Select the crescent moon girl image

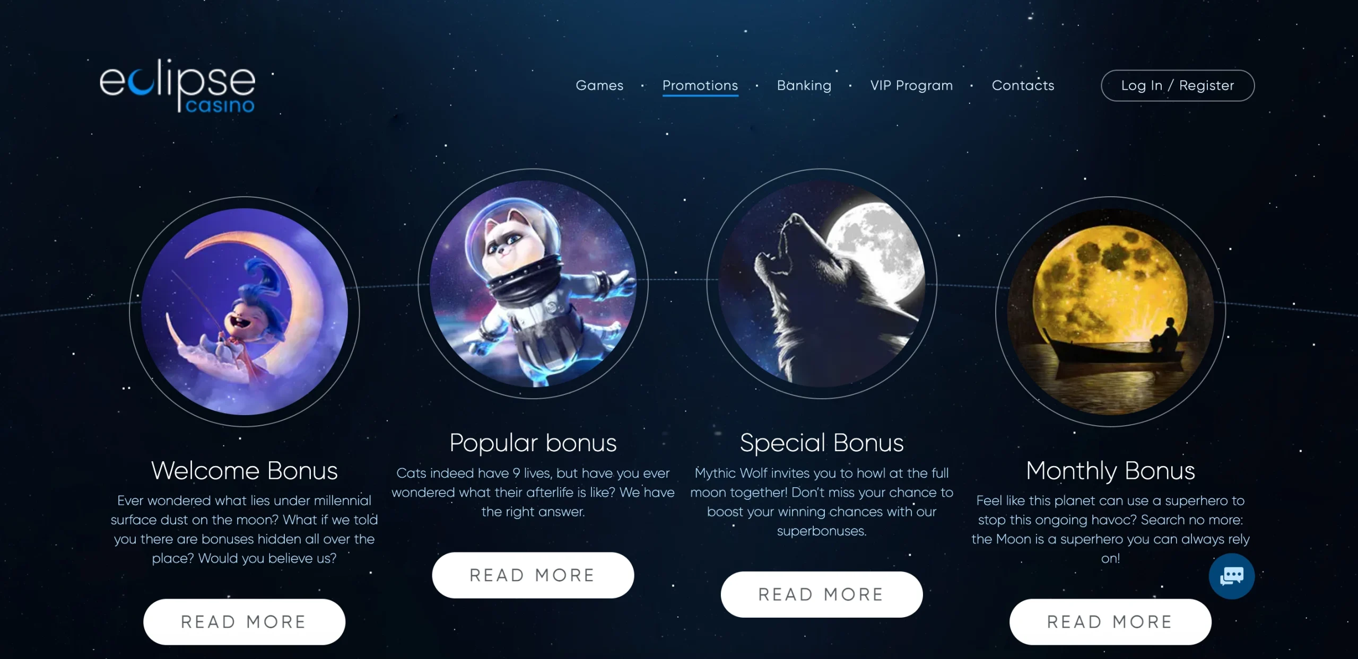244,311
